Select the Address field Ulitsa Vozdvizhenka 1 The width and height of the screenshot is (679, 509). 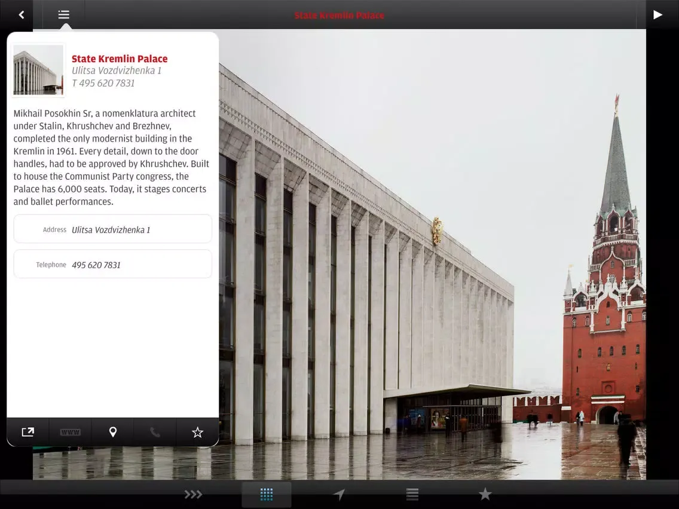click(x=112, y=229)
